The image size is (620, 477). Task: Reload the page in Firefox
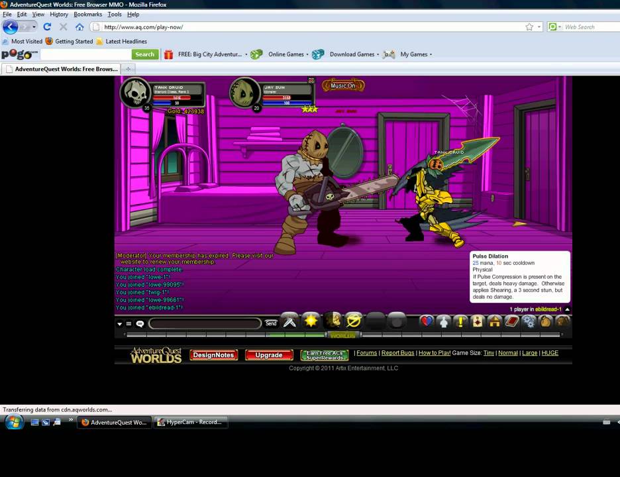pyautogui.click(x=47, y=26)
